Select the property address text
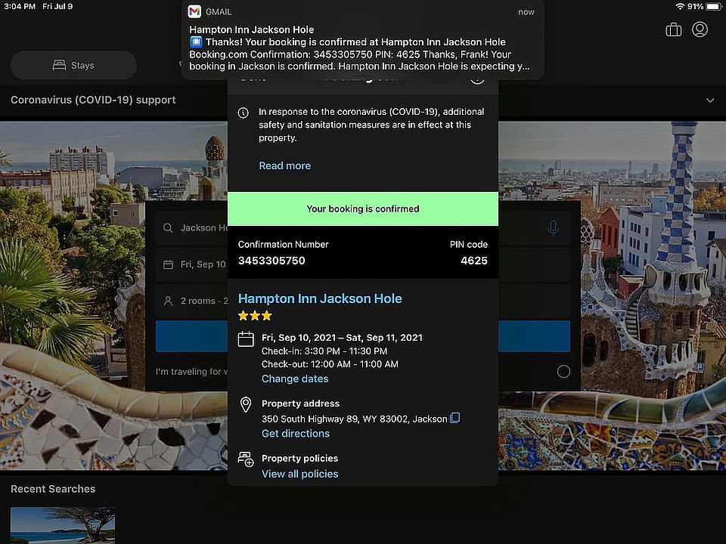726x544 pixels. tap(354, 419)
